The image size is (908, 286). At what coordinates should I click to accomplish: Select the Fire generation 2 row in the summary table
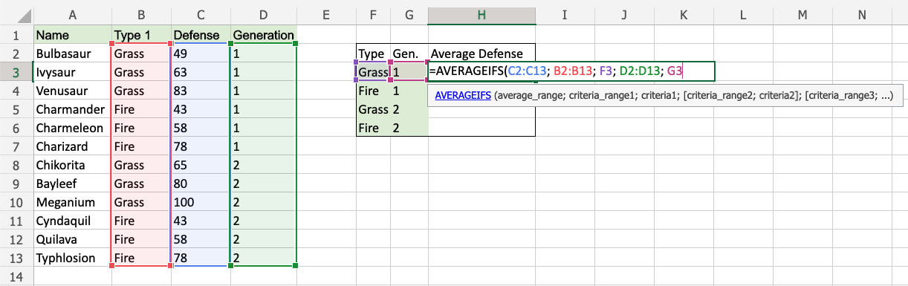point(392,128)
